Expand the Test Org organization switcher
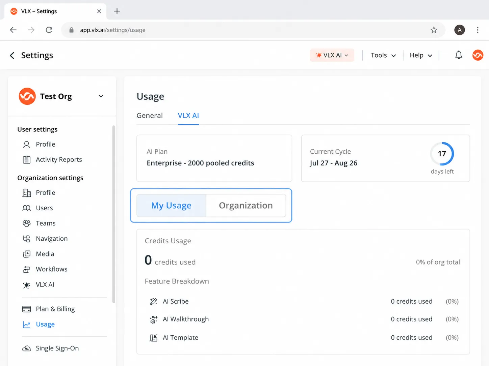Screen dimensions: 489x366 (x=101, y=96)
